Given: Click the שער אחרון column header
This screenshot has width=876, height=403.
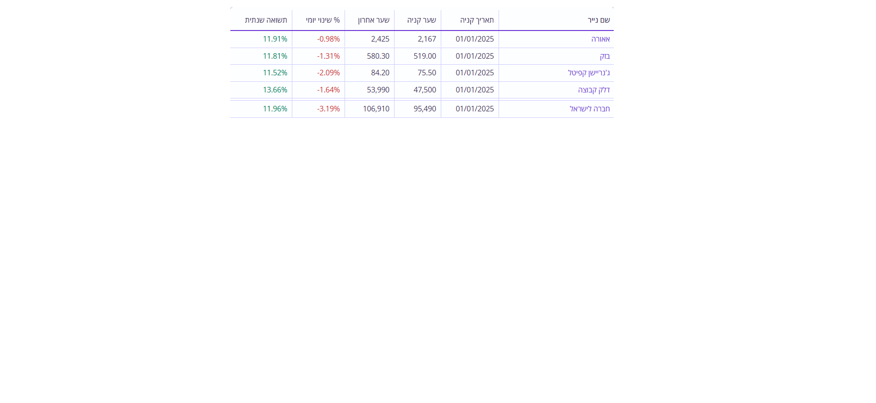Looking at the screenshot, I should click(x=374, y=20).
